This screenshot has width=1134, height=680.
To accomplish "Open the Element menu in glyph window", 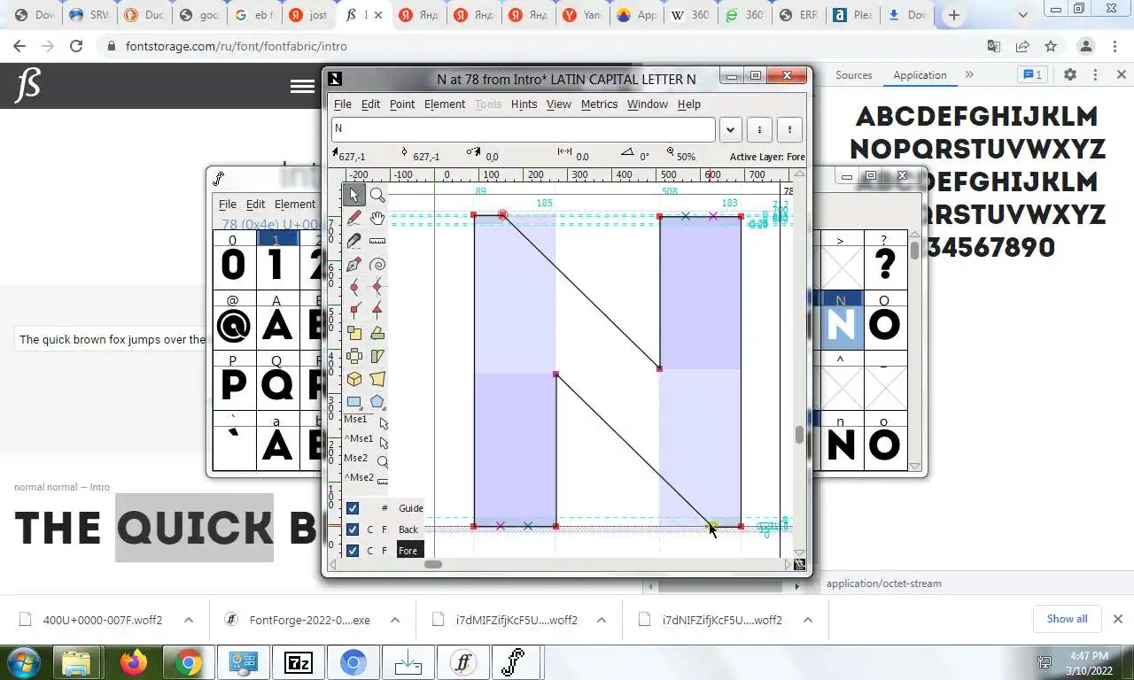I will [445, 104].
